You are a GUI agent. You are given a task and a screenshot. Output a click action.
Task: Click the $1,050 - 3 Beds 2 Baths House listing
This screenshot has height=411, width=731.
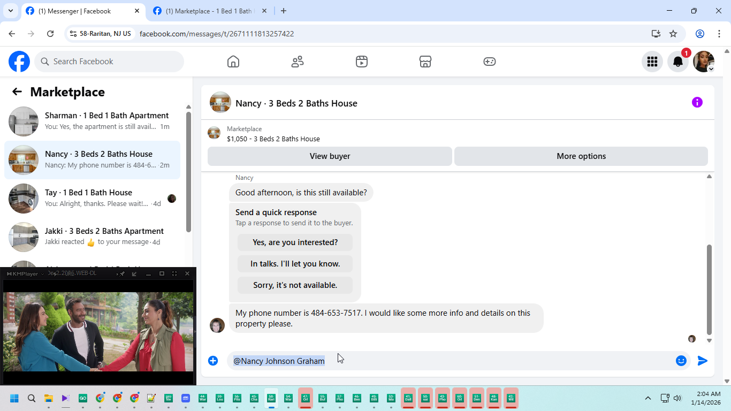273,139
